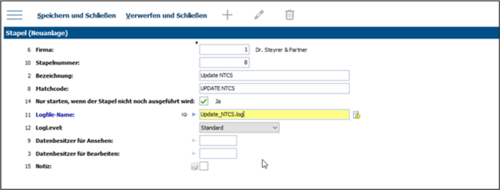Click Speichern und Schließen

pyautogui.click(x=76, y=15)
